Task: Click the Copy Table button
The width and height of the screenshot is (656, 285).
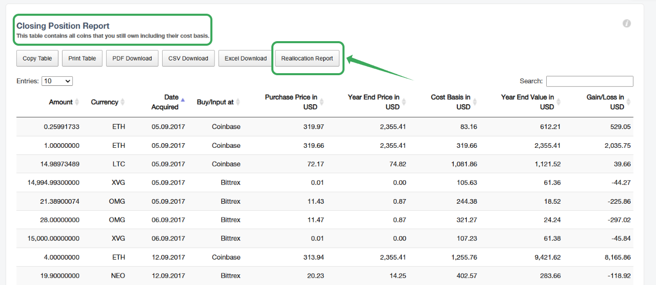Action: [x=38, y=58]
